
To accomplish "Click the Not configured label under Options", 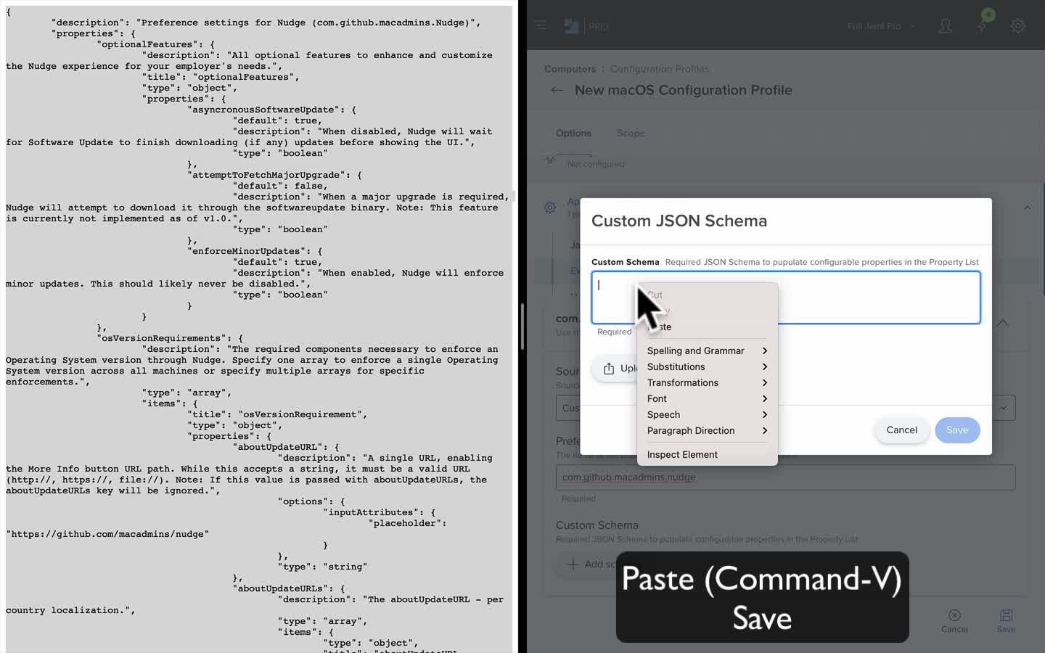I will (x=596, y=164).
